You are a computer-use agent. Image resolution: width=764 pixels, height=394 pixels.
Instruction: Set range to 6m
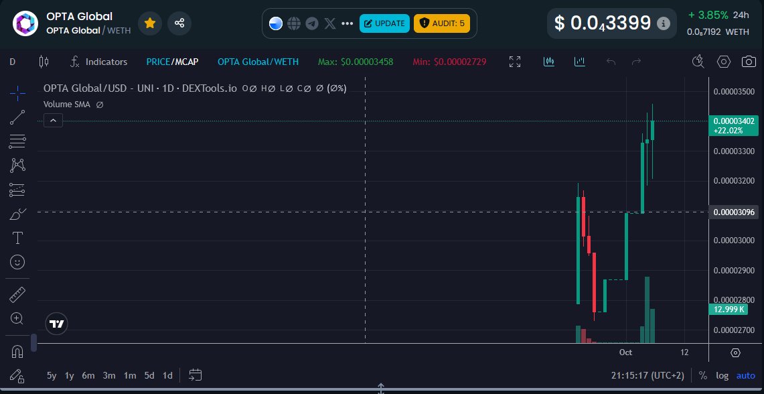(88, 375)
